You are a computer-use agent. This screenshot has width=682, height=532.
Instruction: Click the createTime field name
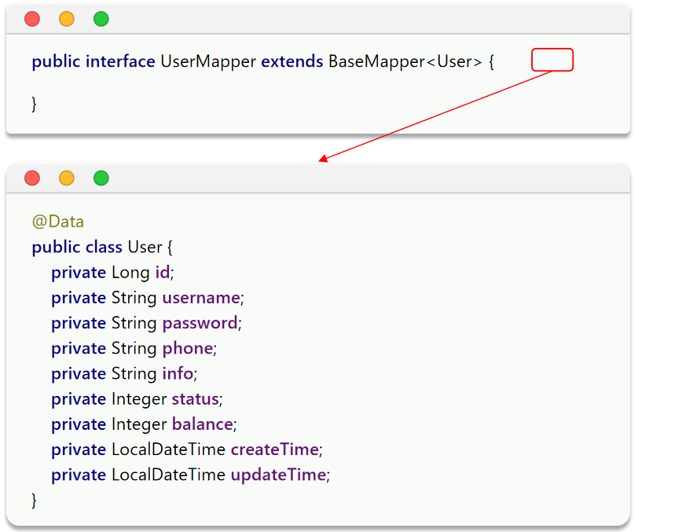click(274, 449)
